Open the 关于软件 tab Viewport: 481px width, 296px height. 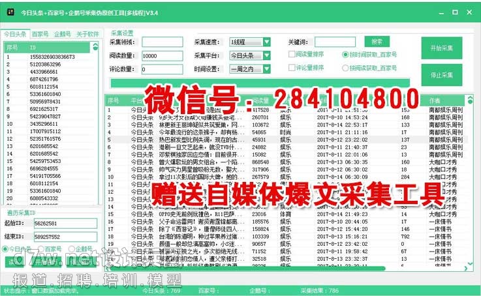pos(87,34)
